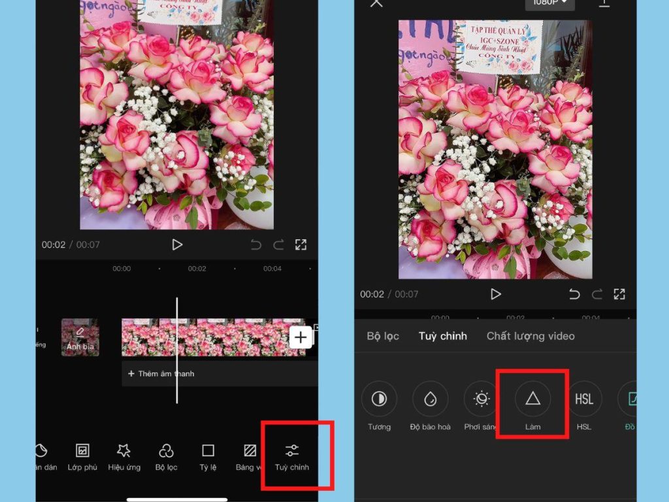Viewport: 669px width, 502px height.
Task: Open the Tuỳ chỉnh adjust tool
Action: [292, 456]
